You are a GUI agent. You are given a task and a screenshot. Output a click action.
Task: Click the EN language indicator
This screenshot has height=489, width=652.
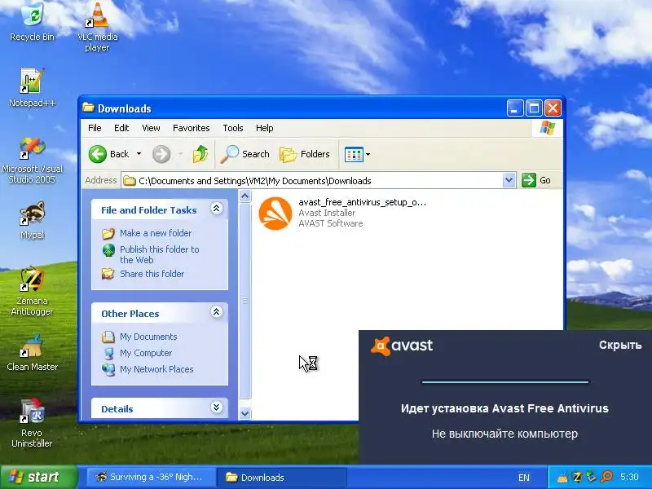524,478
